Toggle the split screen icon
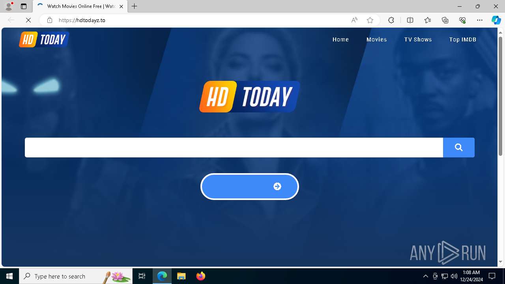 [410, 20]
